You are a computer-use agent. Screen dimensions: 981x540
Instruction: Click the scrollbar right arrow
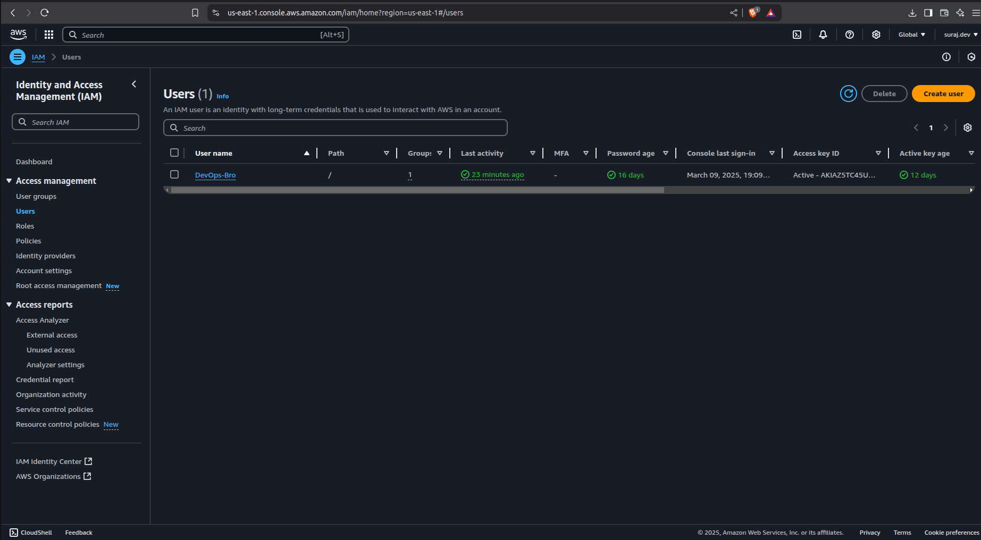pyautogui.click(x=971, y=190)
